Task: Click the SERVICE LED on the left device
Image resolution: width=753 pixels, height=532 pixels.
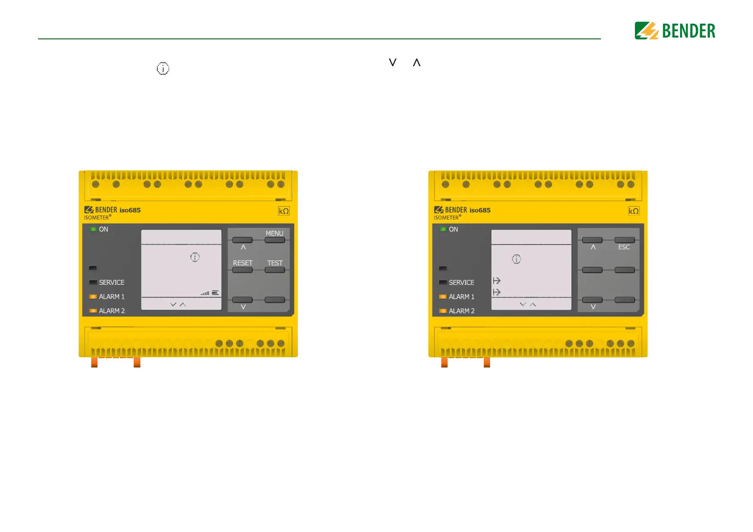Action: coord(93,283)
